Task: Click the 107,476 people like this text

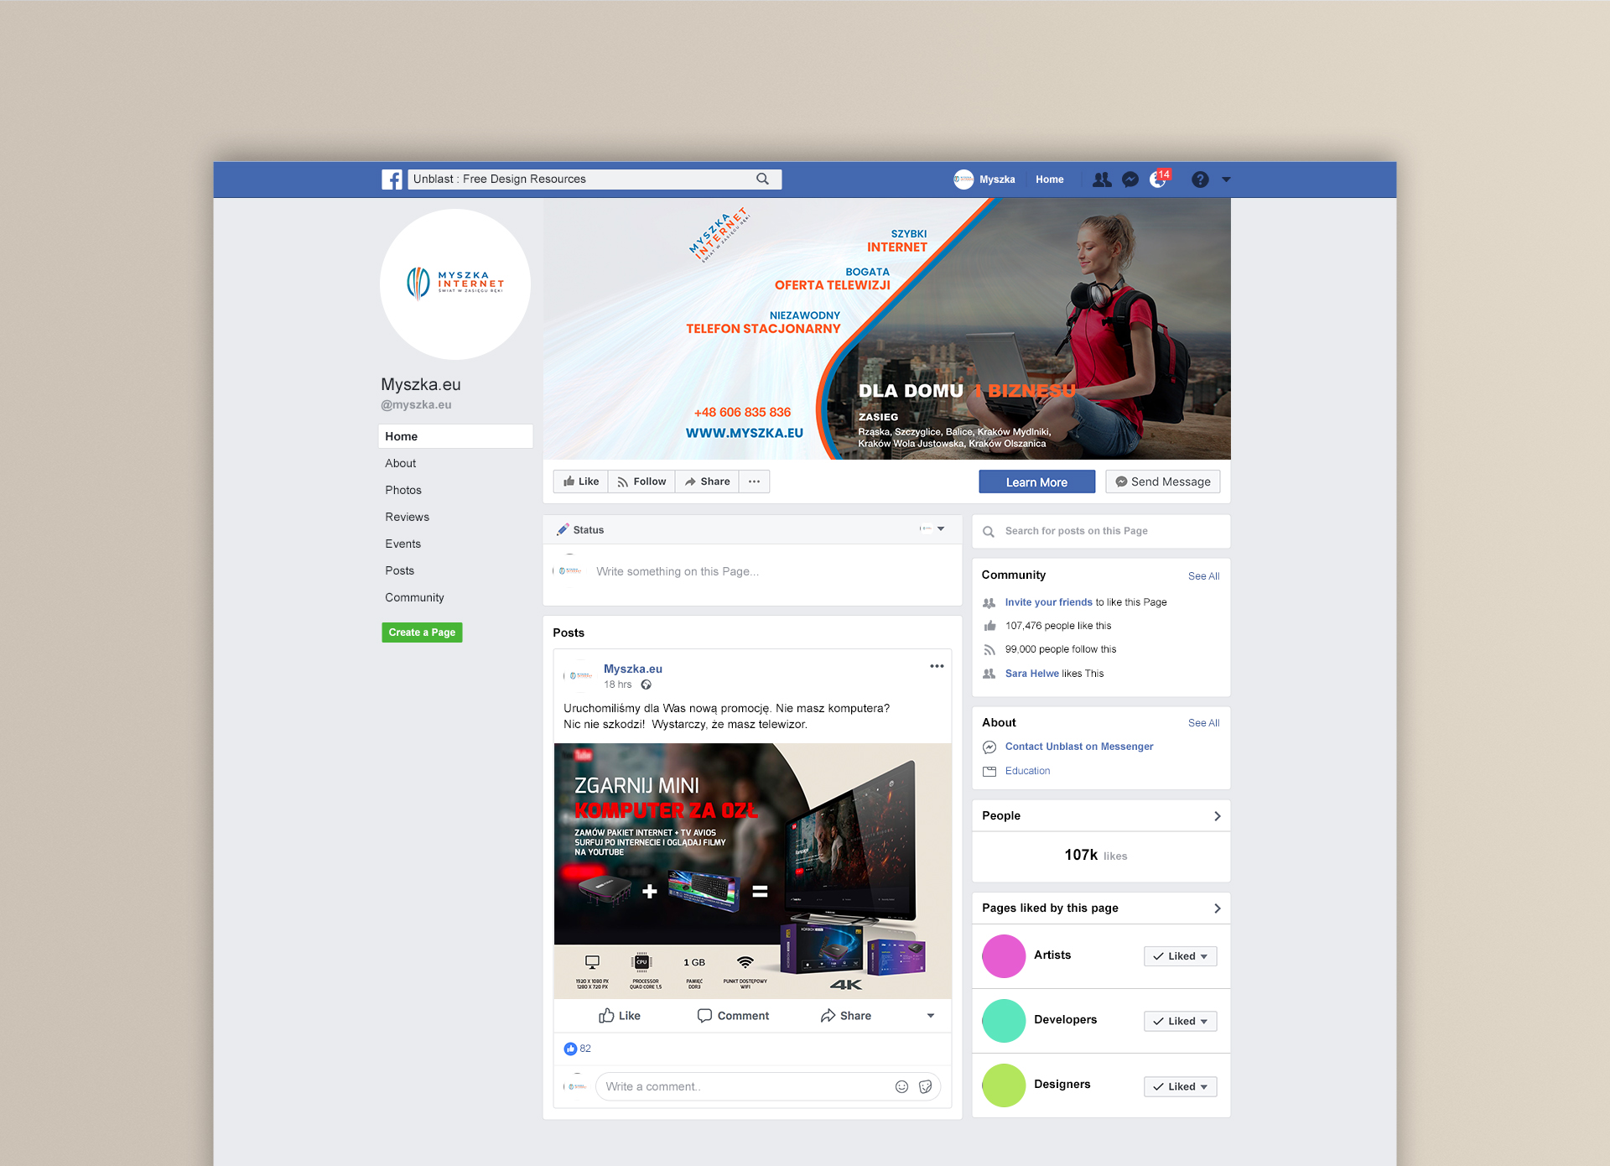Action: pyautogui.click(x=1058, y=626)
